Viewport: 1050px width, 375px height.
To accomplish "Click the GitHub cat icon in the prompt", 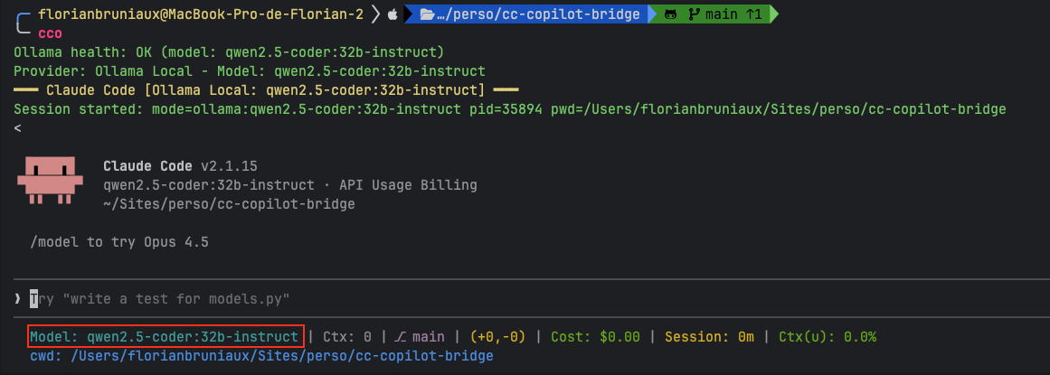I will coord(669,14).
